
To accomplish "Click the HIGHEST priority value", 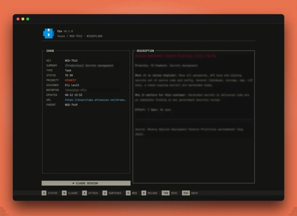I will coord(70,80).
